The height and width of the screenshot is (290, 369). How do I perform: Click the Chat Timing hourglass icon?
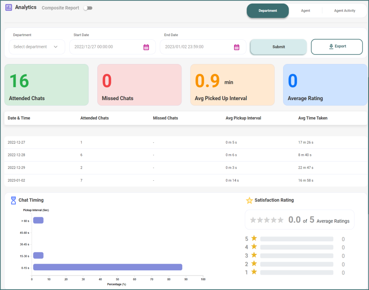pyautogui.click(x=13, y=200)
